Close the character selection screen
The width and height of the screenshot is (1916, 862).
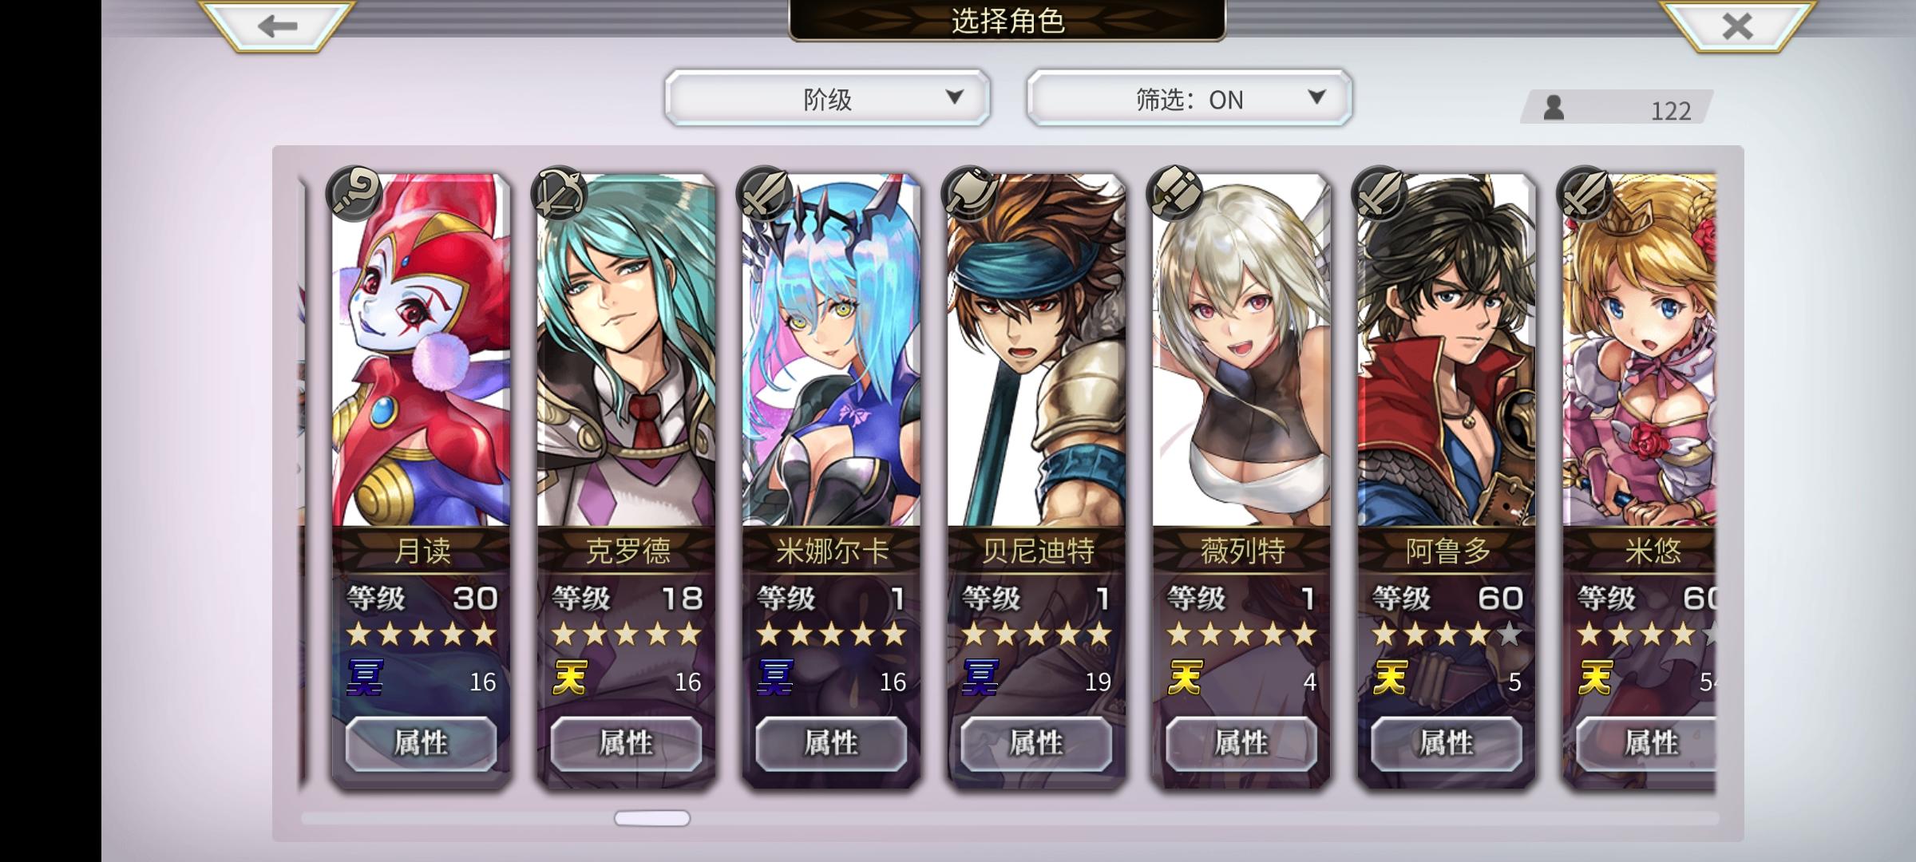pyautogui.click(x=1737, y=26)
